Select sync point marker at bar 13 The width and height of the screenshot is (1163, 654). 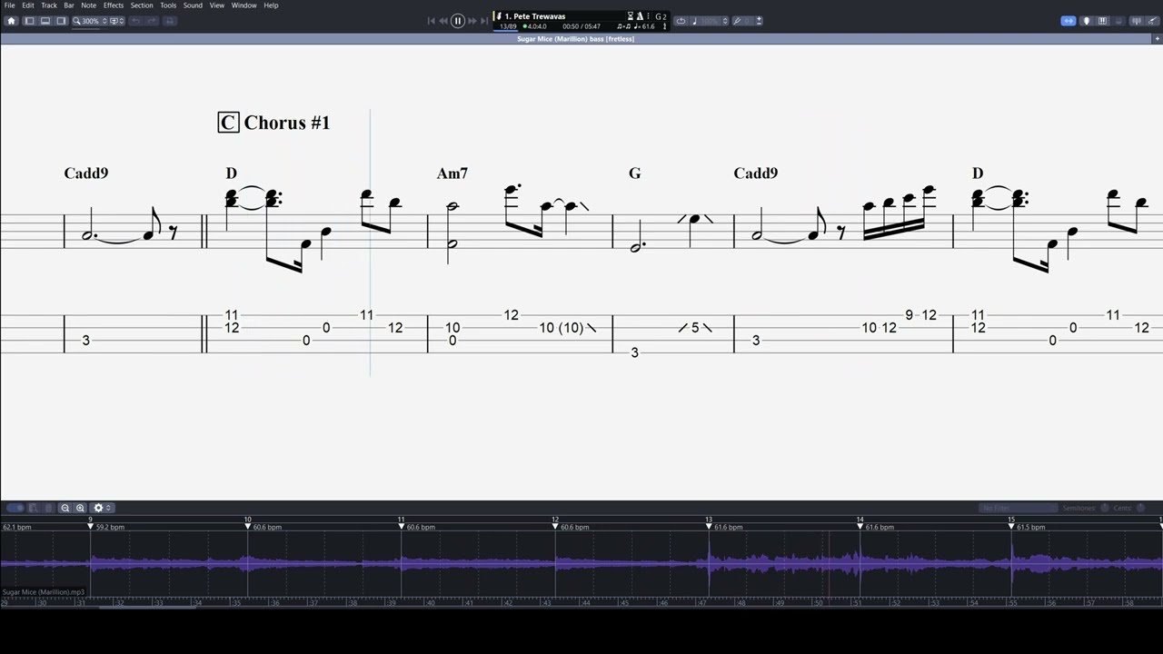(709, 525)
